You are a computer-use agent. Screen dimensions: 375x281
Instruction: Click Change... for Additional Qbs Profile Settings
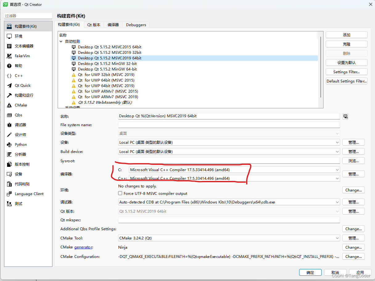[353, 229]
